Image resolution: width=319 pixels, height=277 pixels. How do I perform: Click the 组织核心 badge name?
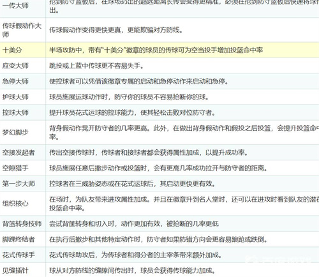coord(15,204)
